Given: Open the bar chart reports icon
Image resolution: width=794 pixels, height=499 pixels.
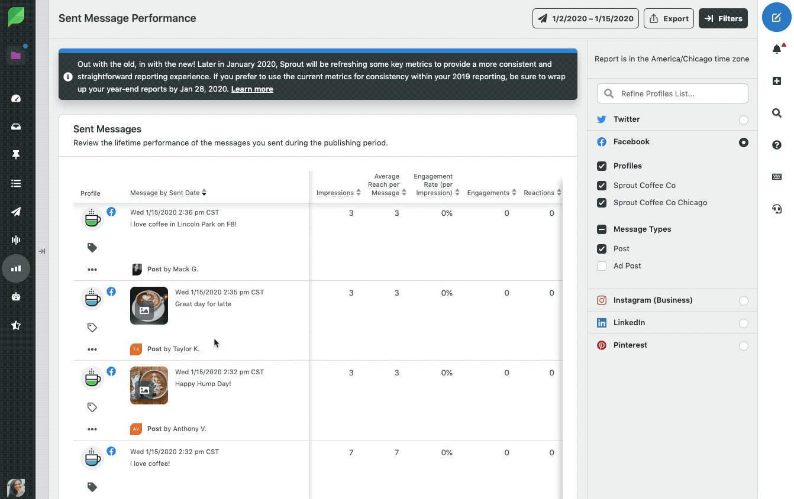Looking at the screenshot, I should coord(16,268).
